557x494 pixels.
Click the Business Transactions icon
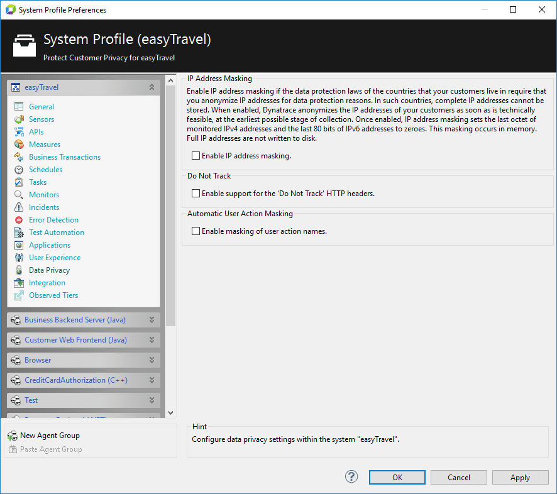tap(19, 157)
